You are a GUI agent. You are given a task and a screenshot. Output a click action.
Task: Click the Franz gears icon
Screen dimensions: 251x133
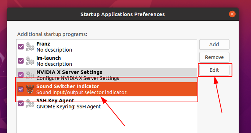pyautogui.click(x=30, y=47)
